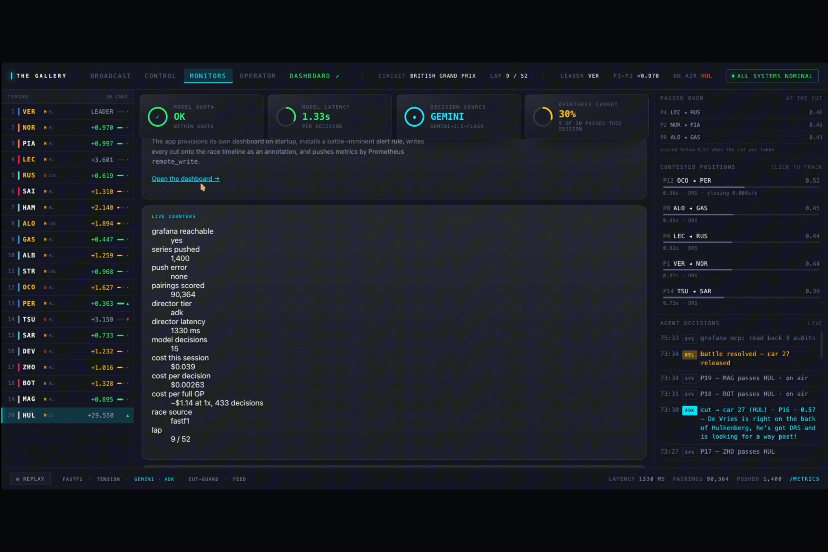Click the Decision Source Gemini ring icon
Screen dimensions: 828x552
[x=414, y=117]
